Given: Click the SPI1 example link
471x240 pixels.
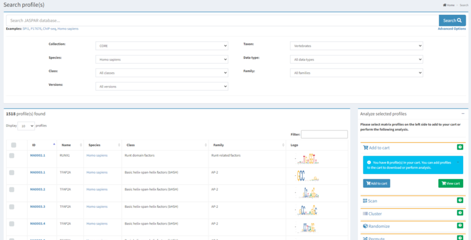Looking at the screenshot, I should click(26, 29).
